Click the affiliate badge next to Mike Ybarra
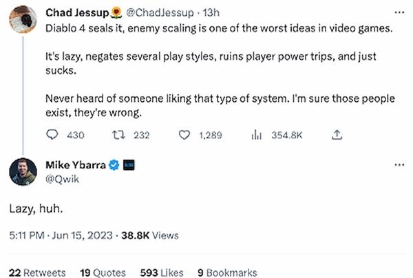The width and height of the screenshot is (413, 278). 129,165
